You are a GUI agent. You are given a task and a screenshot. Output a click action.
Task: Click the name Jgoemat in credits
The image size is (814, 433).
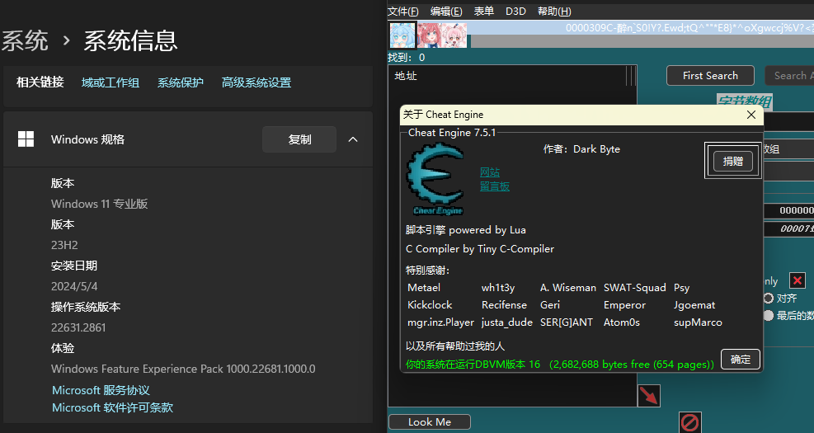point(694,305)
